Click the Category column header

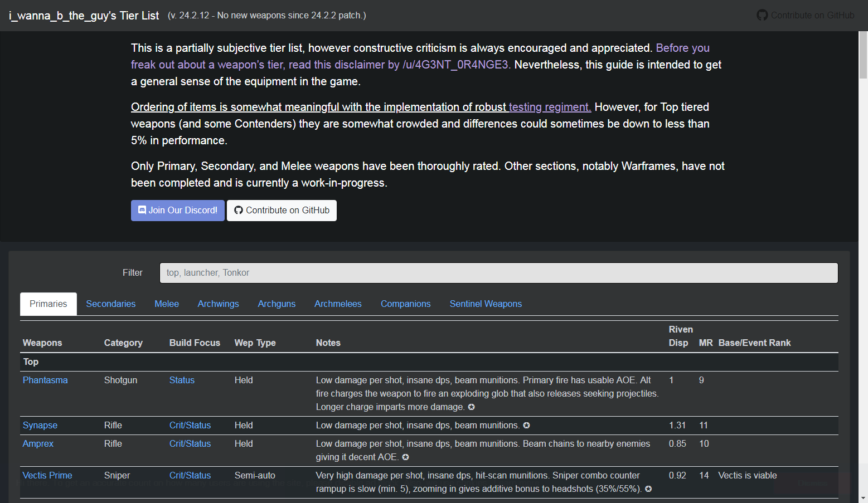coord(123,343)
